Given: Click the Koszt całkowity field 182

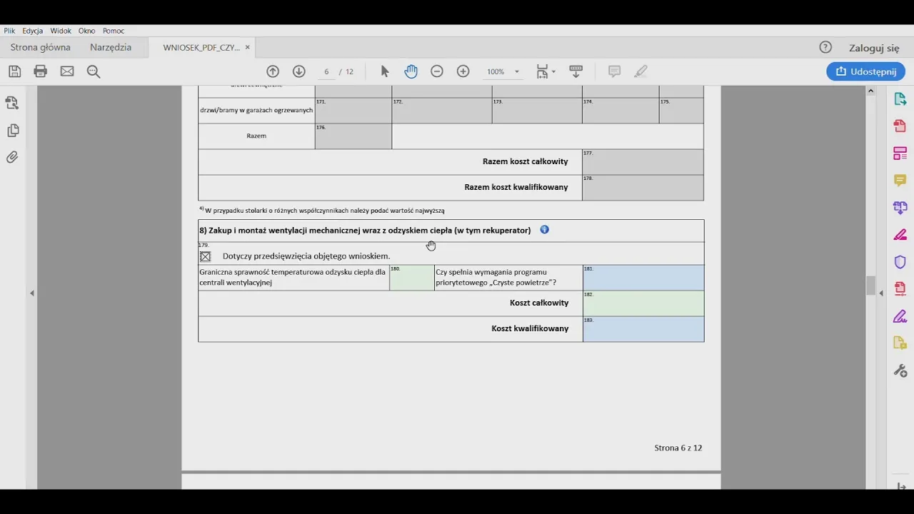Looking at the screenshot, I should point(643,304).
